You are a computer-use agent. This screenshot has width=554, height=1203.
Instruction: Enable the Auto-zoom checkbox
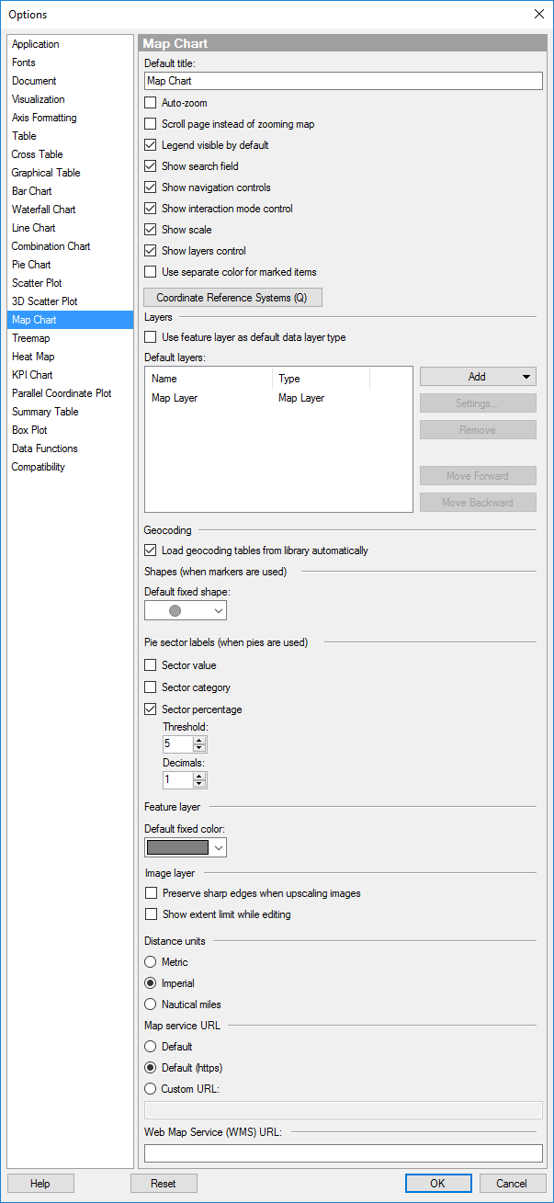(x=151, y=103)
